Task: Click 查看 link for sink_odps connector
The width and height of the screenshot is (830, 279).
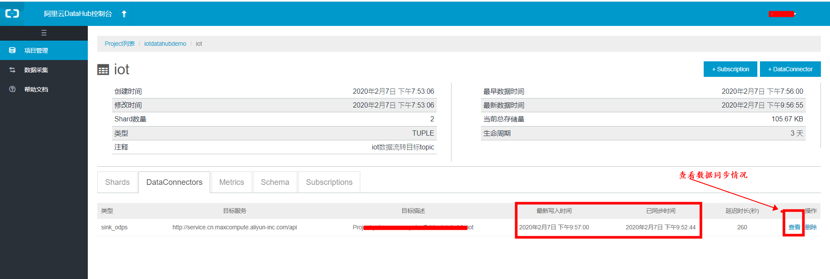Action: (x=794, y=227)
